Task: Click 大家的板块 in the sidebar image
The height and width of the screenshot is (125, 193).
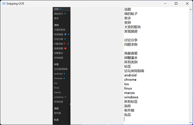Action: (x=60, y=30)
